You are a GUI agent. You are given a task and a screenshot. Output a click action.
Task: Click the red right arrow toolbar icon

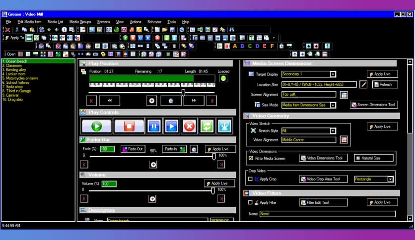(316, 46)
